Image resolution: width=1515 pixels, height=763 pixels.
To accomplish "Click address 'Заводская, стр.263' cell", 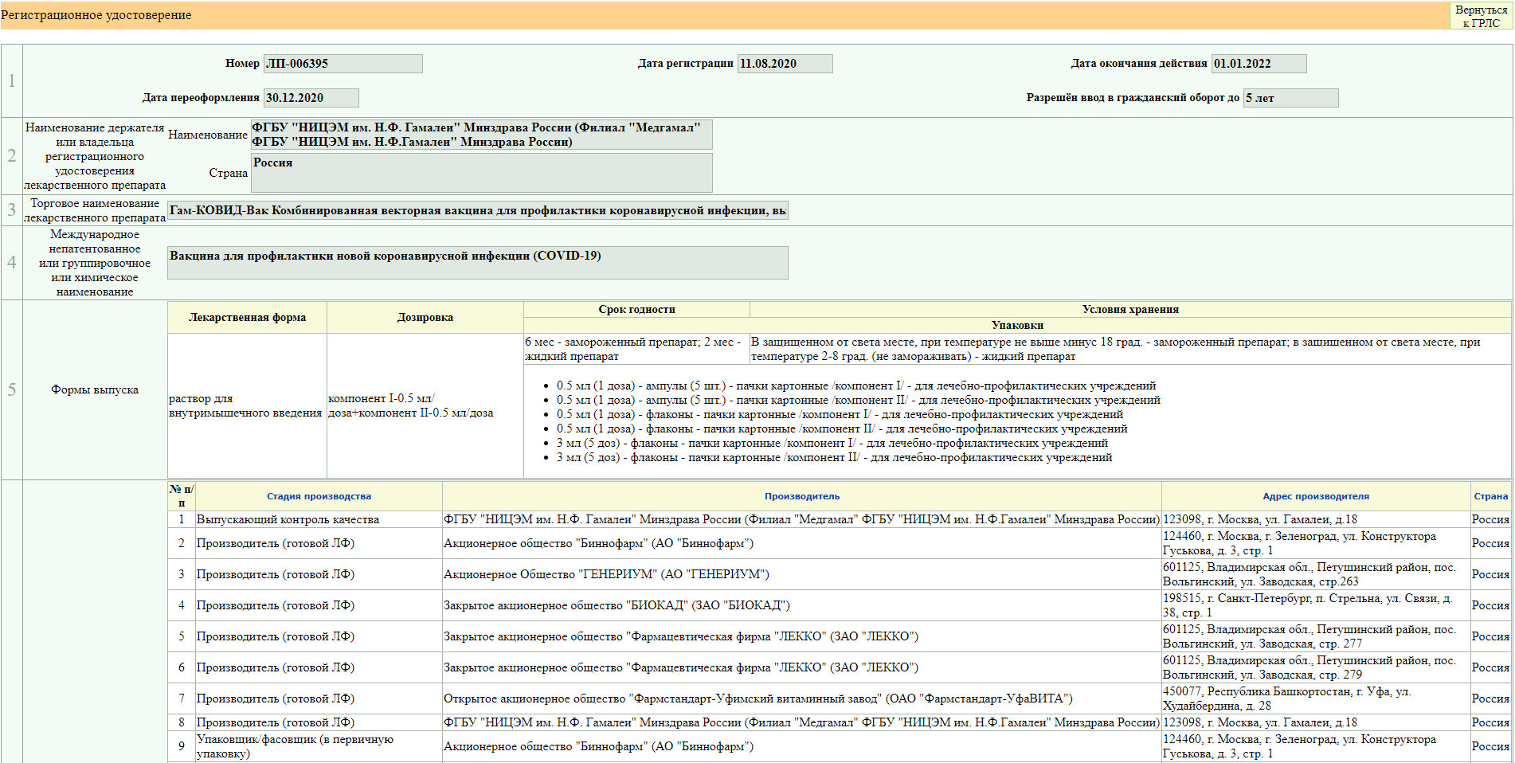I will (x=1316, y=574).
